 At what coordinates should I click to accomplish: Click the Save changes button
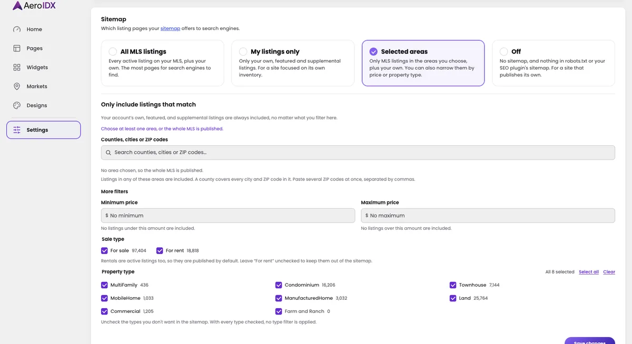point(590,341)
